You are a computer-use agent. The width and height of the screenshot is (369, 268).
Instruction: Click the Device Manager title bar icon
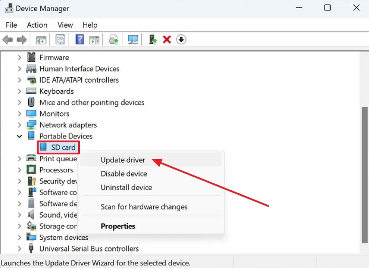9,8
